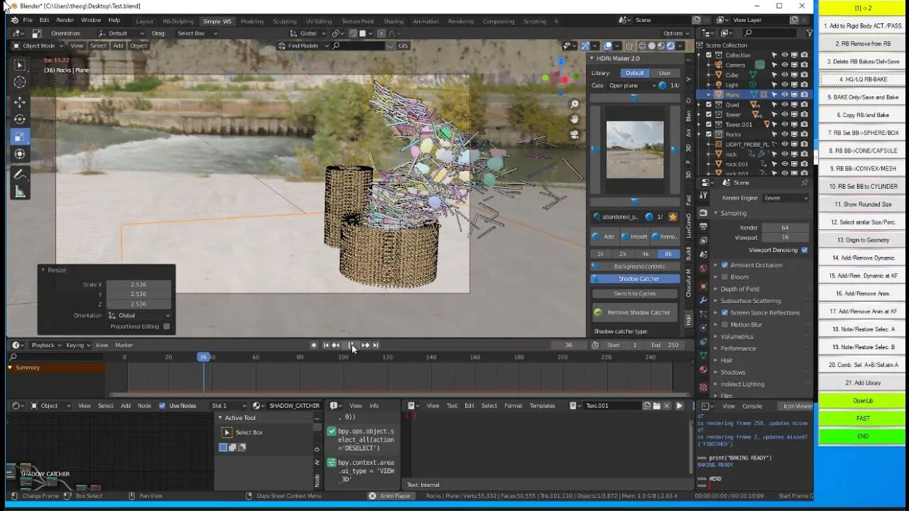
Task: Select the Rotate tool
Action: click(x=20, y=119)
